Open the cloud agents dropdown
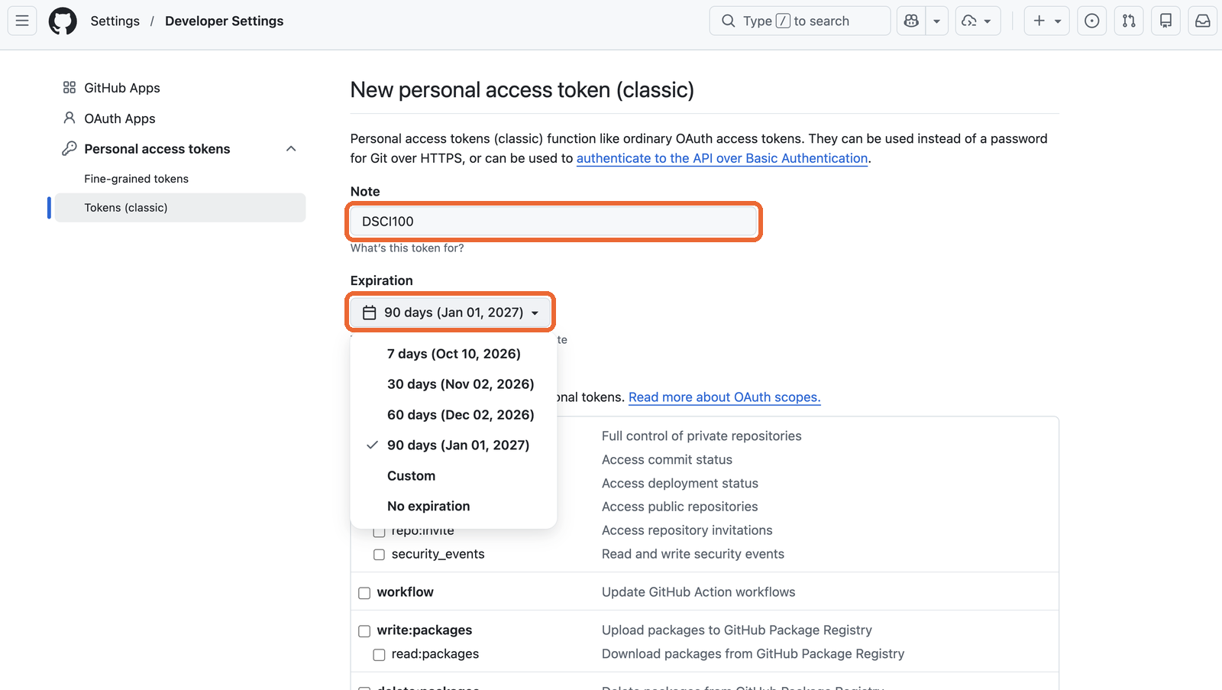The height and width of the screenshot is (690, 1222). [x=977, y=21]
